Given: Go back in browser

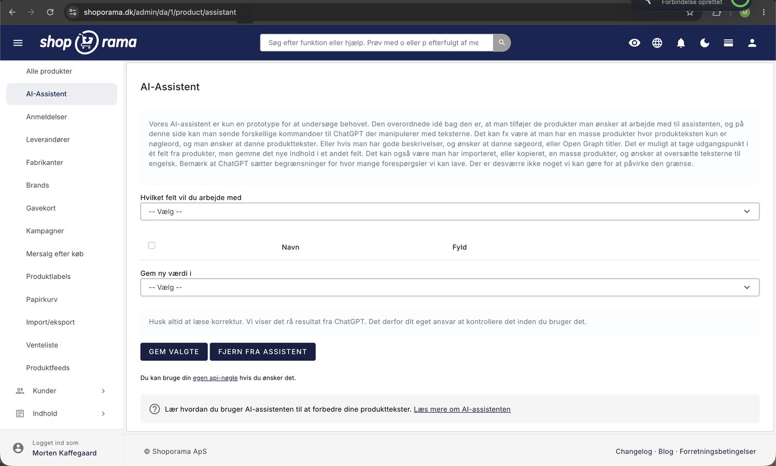Looking at the screenshot, I should (12, 12).
